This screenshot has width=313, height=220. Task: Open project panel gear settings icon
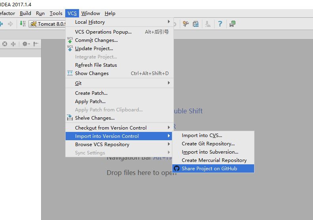[x=26, y=44]
